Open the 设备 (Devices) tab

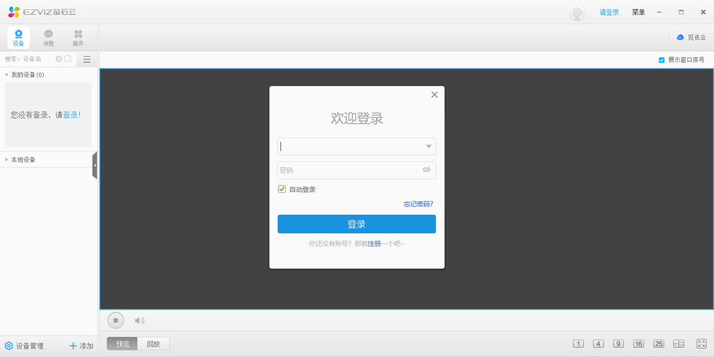[x=18, y=37]
